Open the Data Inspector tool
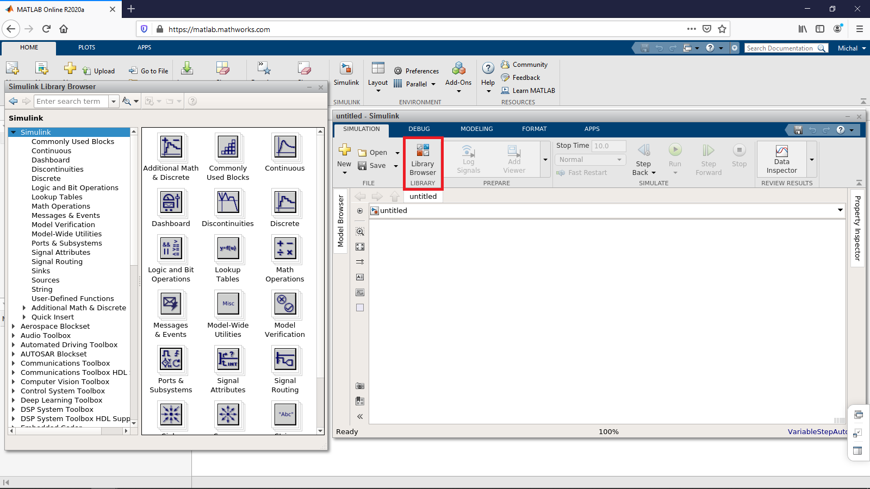The width and height of the screenshot is (870, 489). click(781, 159)
